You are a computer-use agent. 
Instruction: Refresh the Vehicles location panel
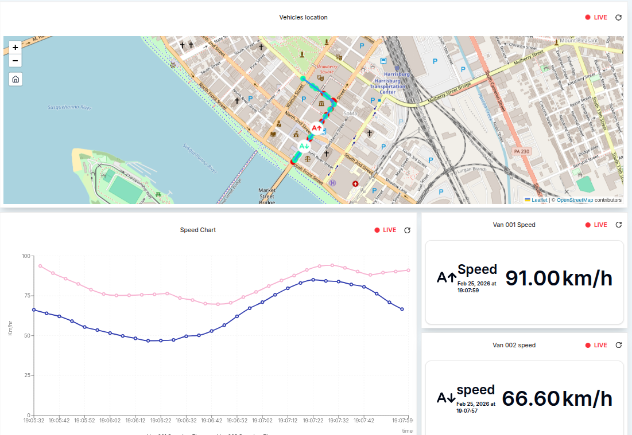[x=618, y=17]
